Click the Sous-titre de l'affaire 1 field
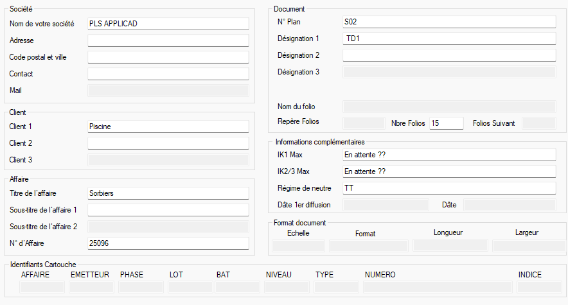Screen dimensions: 568x305 tap(168, 210)
